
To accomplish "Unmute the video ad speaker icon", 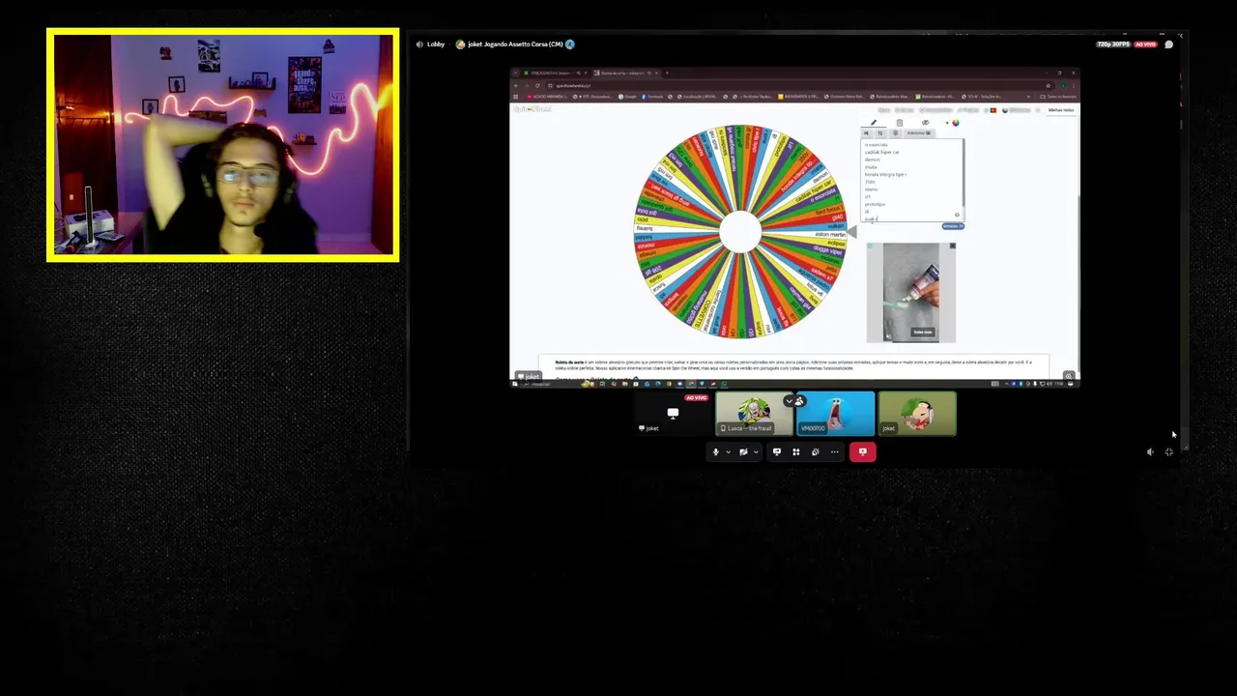I will pos(888,336).
